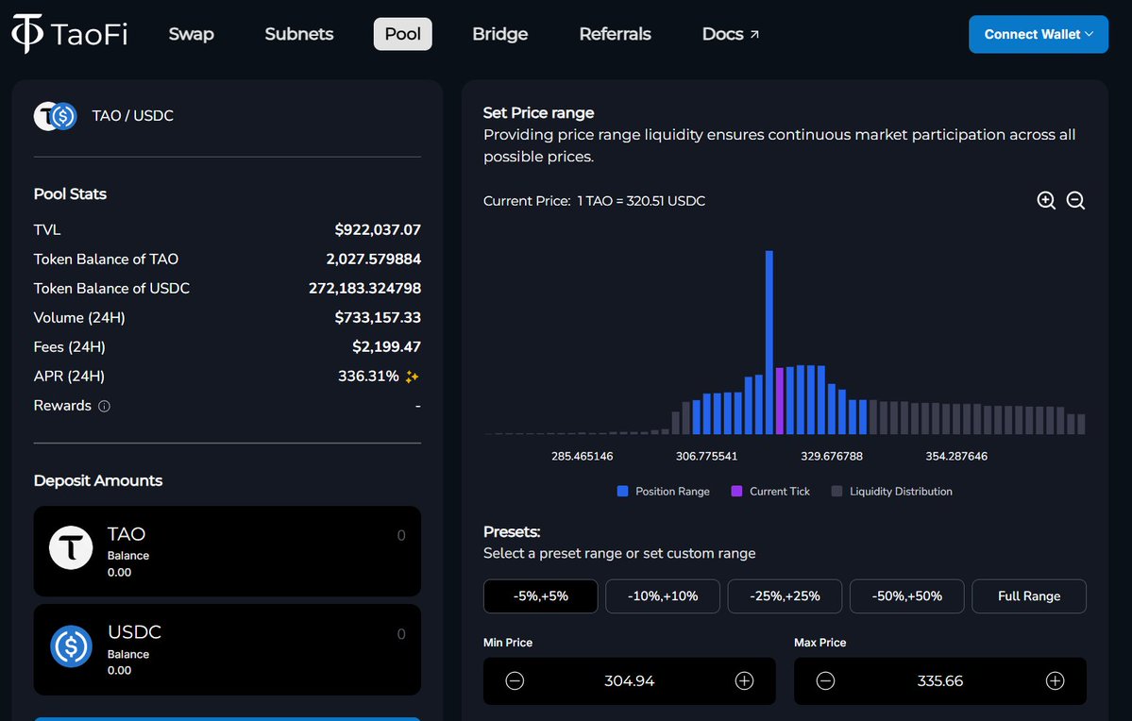
Task: Click the Position Range legend swatch
Action: (x=622, y=492)
